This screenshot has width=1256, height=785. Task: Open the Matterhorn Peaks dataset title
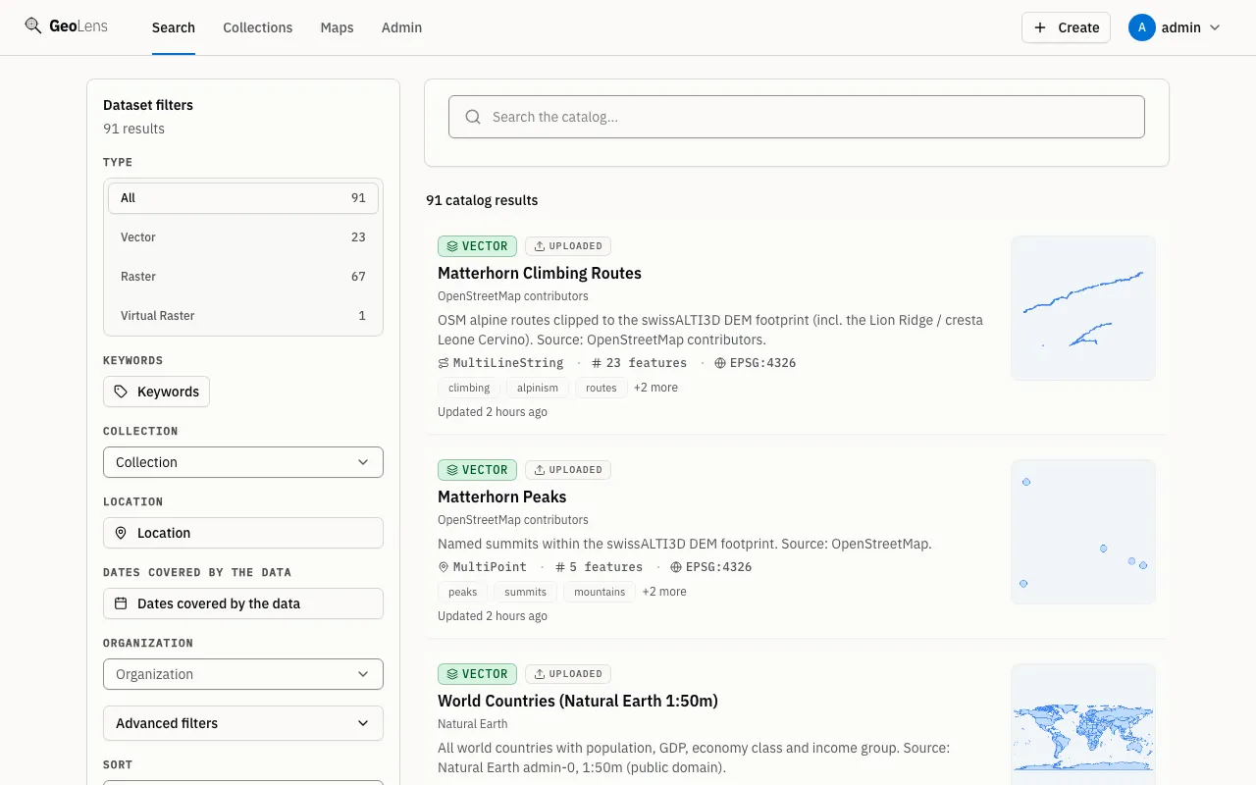502,497
